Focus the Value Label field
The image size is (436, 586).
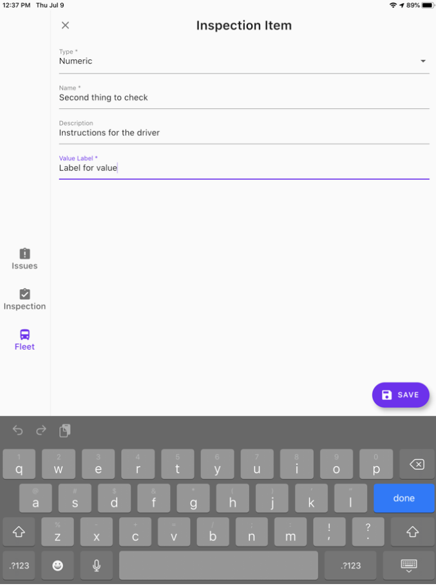click(x=243, y=168)
